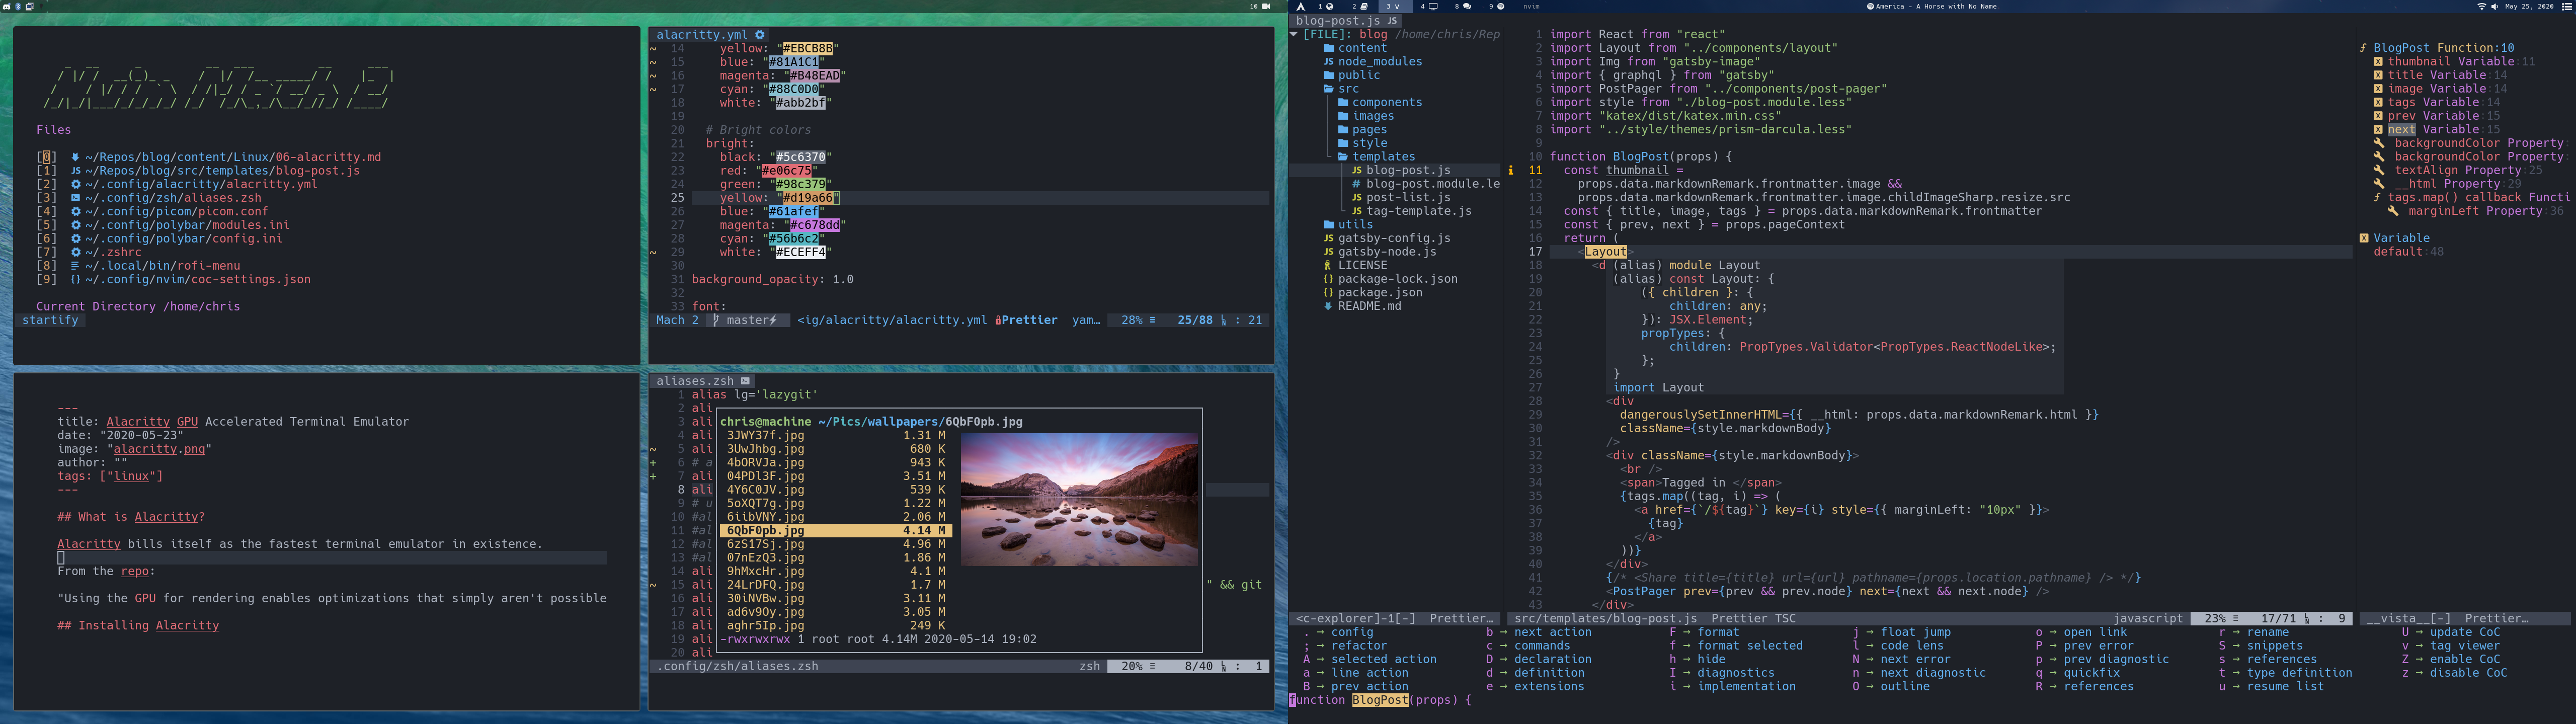Select the alacritty.yml buffer tab
2576x724 pixels.
click(x=700, y=34)
